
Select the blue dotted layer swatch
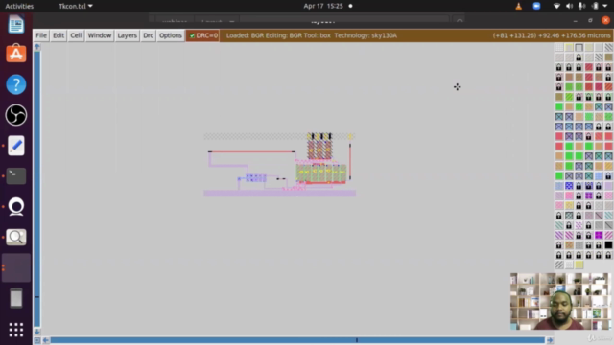click(569, 186)
